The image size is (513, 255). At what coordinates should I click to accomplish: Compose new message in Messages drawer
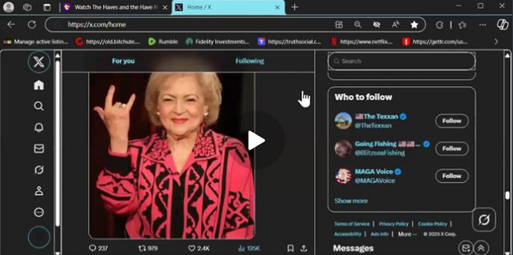[465, 248]
